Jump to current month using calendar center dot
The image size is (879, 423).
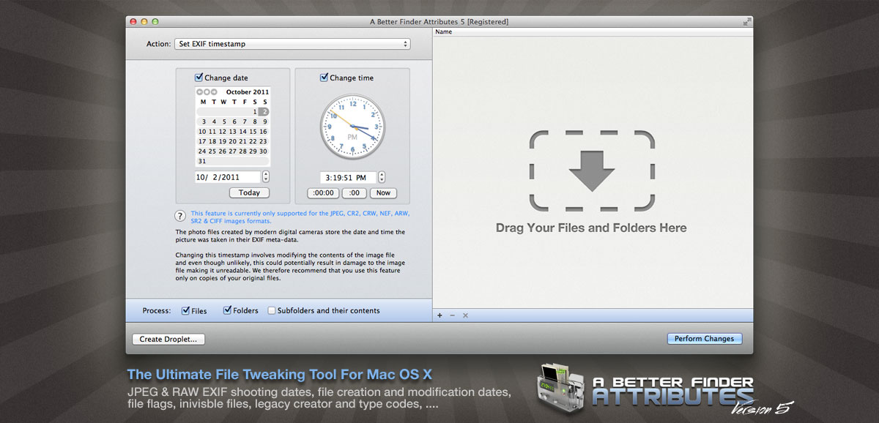coord(207,92)
